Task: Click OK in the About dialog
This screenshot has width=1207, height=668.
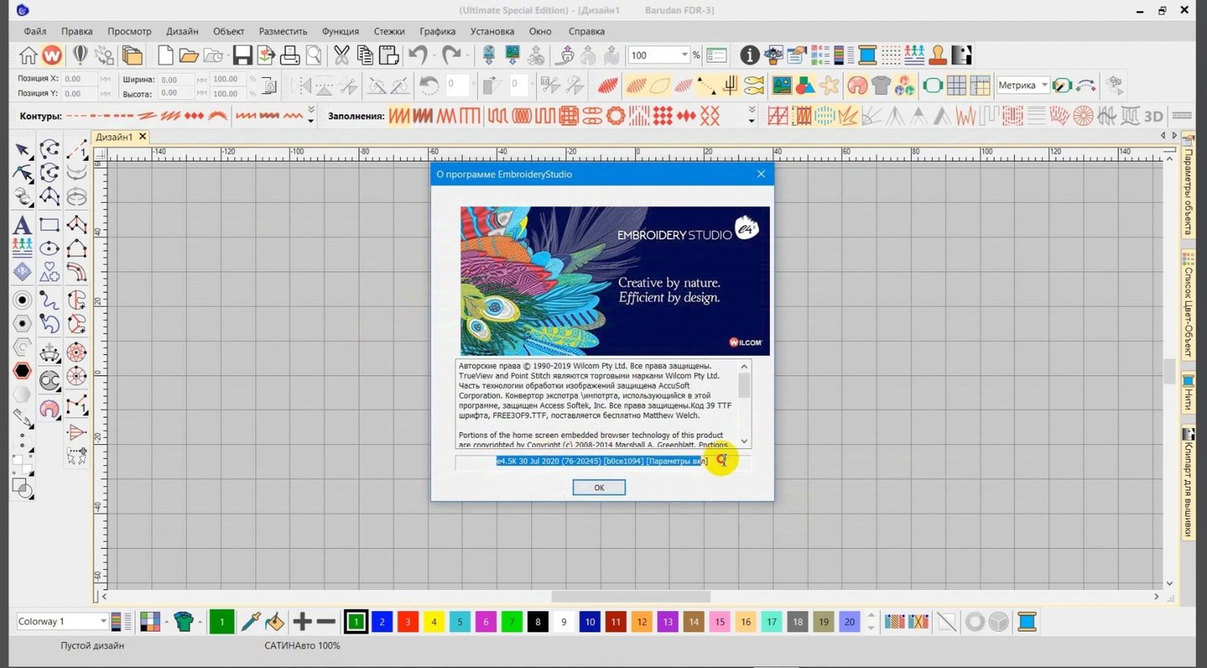Action: tap(599, 488)
